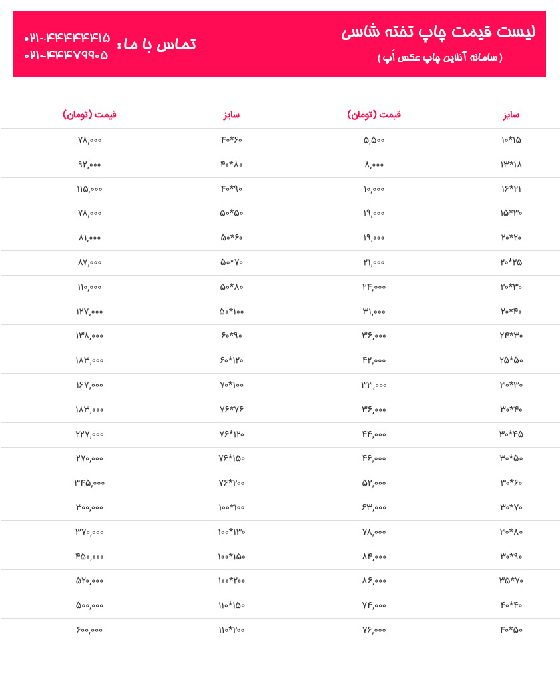
Task: Select the size cell ۲۵*۵۰
Action: [511, 360]
